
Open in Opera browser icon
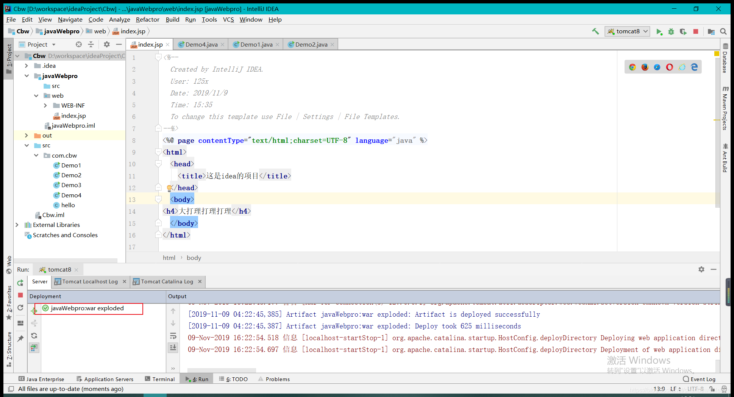point(670,67)
